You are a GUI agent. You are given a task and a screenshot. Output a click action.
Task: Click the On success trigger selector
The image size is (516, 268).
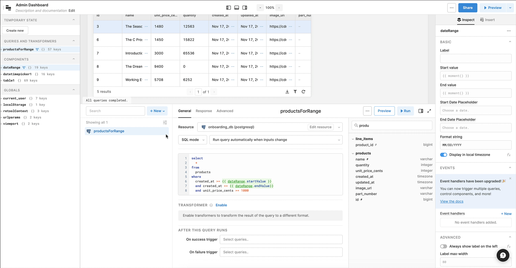pyautogui.click(x=281, y=239)
